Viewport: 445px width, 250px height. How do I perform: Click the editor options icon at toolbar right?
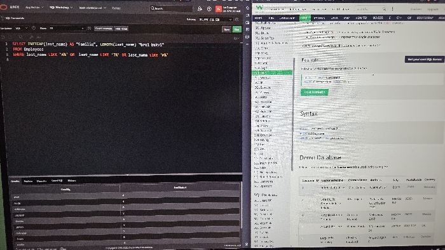[x=236, y=38]
